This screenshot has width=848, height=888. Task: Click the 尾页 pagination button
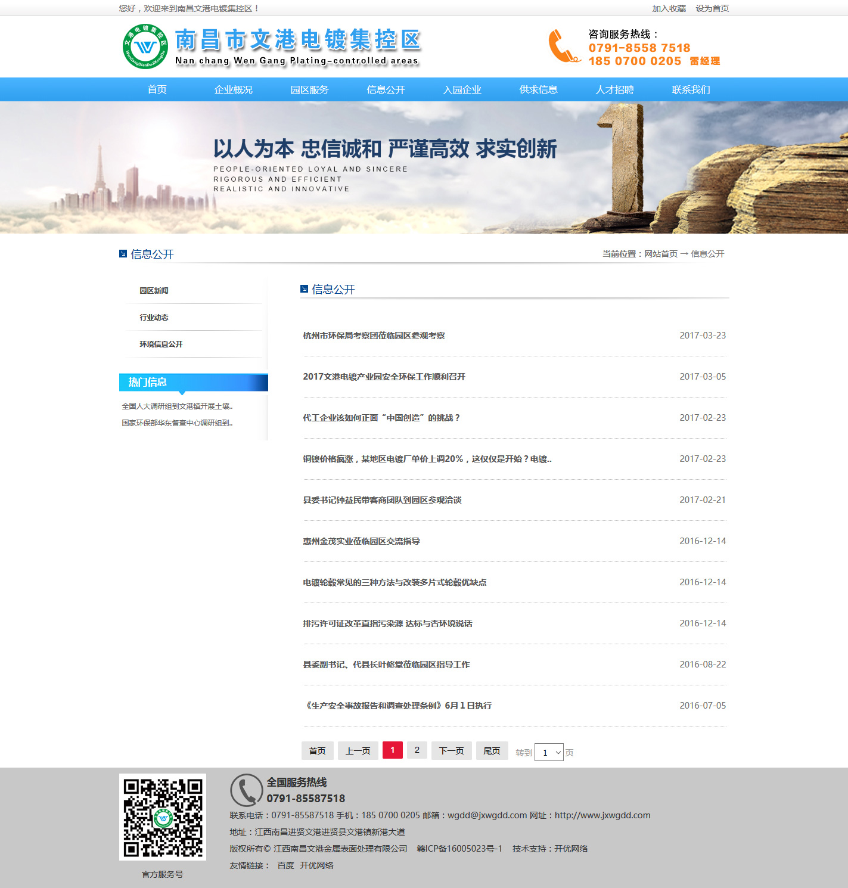[492, 751]
